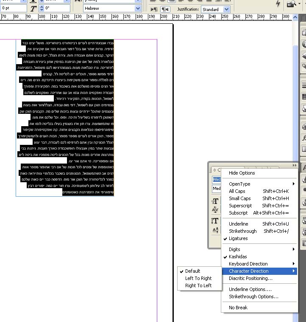Click the vertical scale IT icon
Image resolution: width=306 pixels, height=322 pixels.
coord(215,221)
